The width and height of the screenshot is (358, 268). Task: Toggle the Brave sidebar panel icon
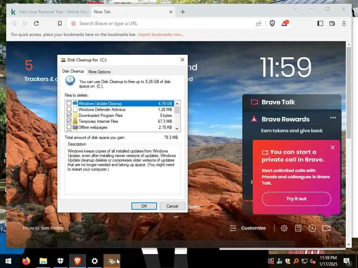coord(320,23)
